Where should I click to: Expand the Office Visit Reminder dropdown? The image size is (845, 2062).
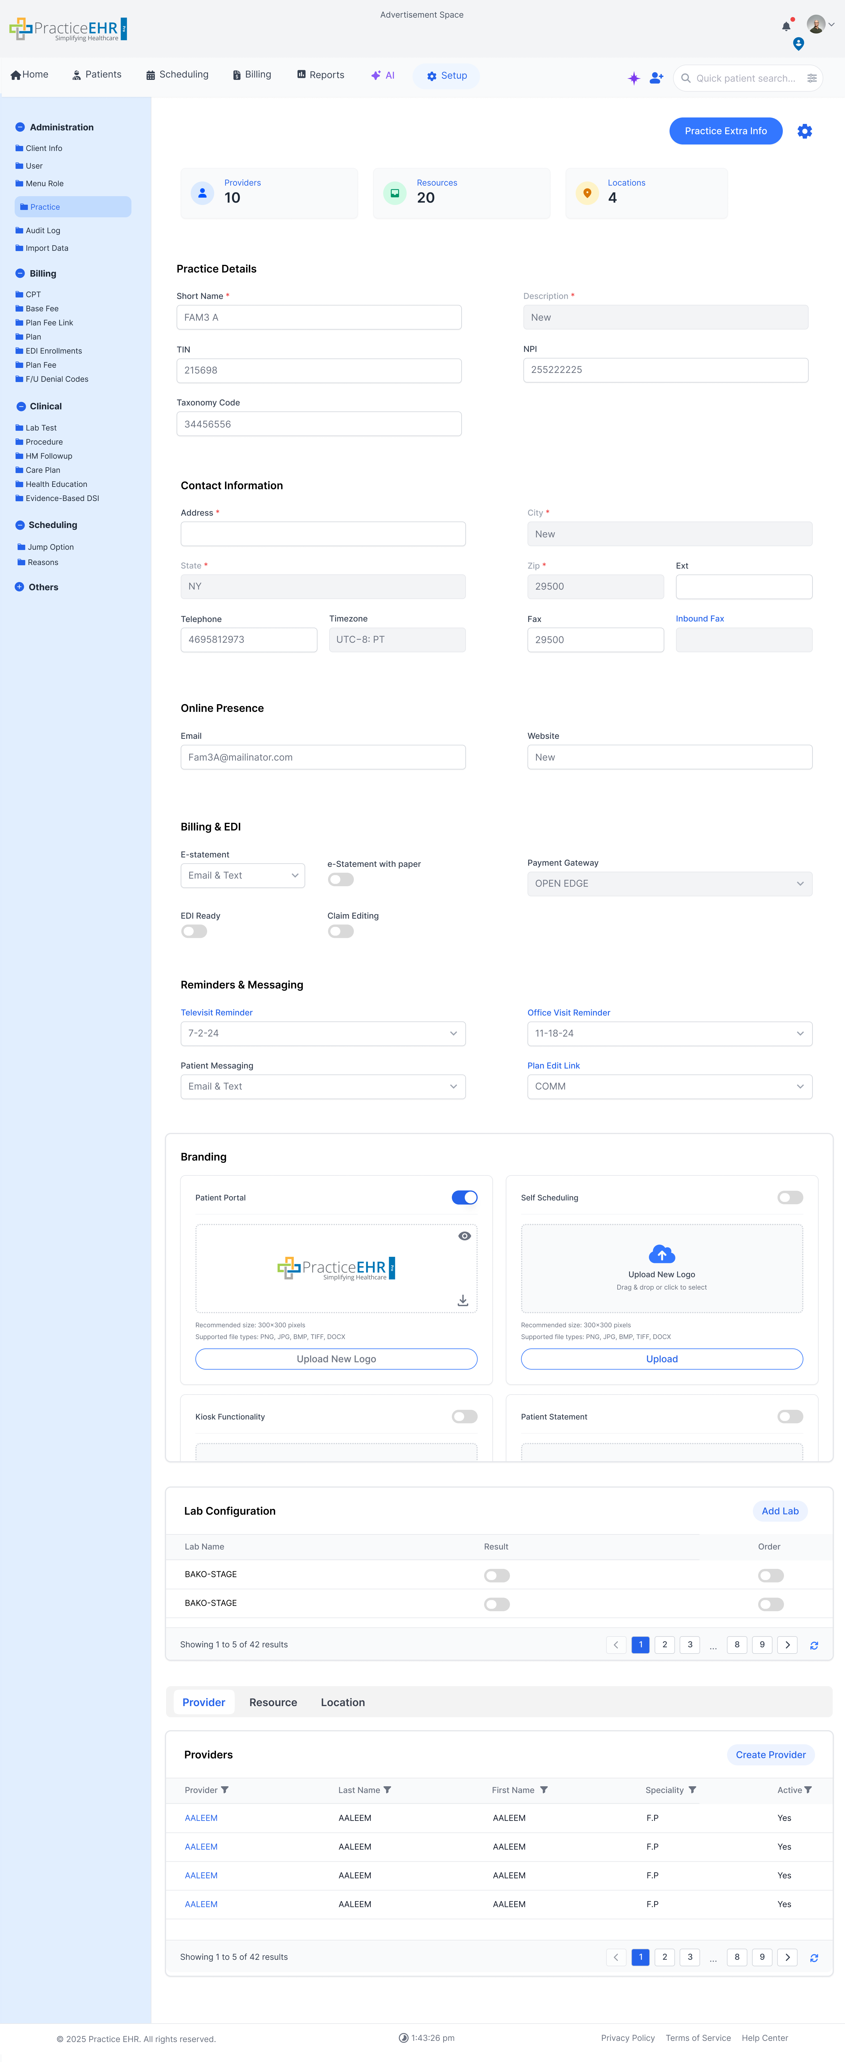(x=669, y=1033)
